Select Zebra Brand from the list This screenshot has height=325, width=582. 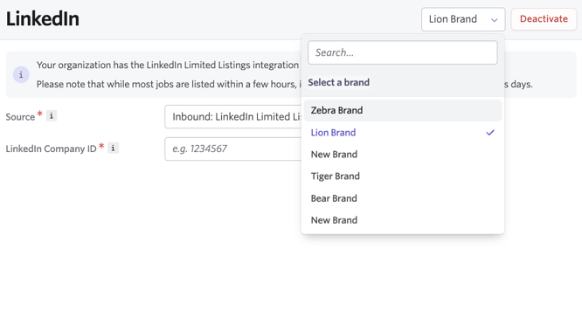coord(402,111)
